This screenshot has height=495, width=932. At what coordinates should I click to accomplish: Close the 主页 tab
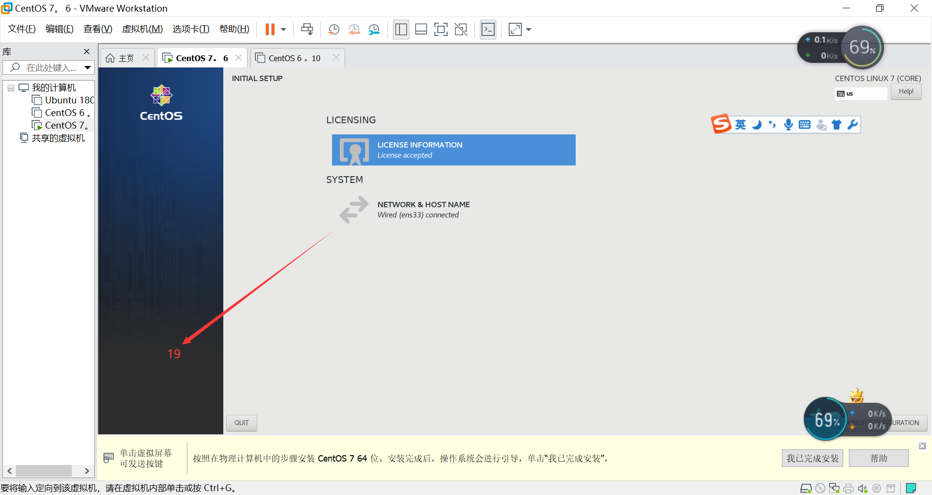tap(146, 58)
